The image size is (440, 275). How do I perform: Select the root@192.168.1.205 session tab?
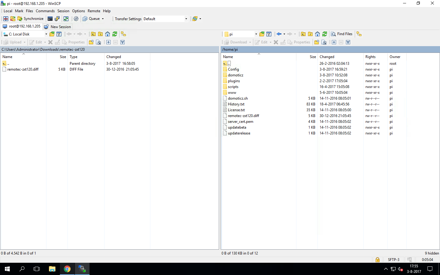[21, 27]
